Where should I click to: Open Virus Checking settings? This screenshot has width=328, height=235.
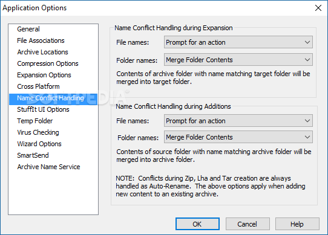[38, 132]
